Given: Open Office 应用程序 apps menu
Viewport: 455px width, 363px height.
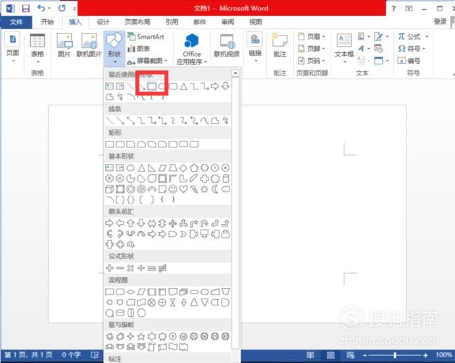Looking at the screenshot, I should (191, 49).
